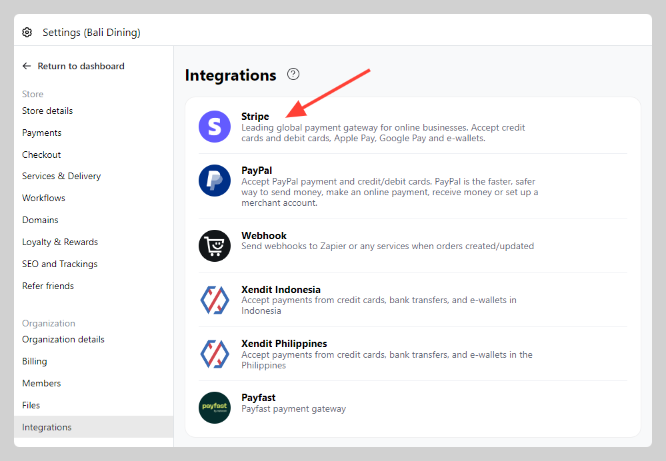Click the PayPal logo icon
The height and width of the screenshot is (461, 666).
pyautogui.click(x=215, y=181)
